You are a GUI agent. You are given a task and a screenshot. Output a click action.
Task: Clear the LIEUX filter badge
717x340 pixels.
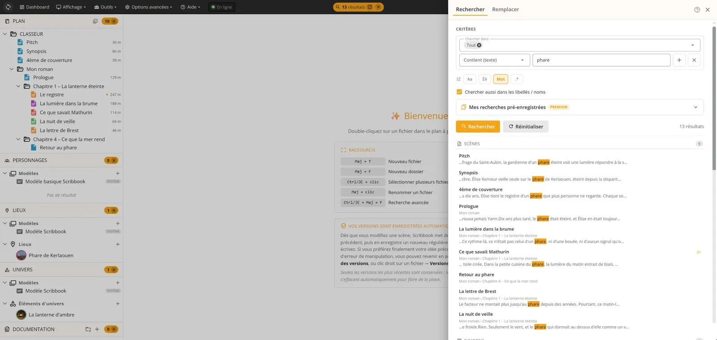pyautogui.click(x=114, y=211)
